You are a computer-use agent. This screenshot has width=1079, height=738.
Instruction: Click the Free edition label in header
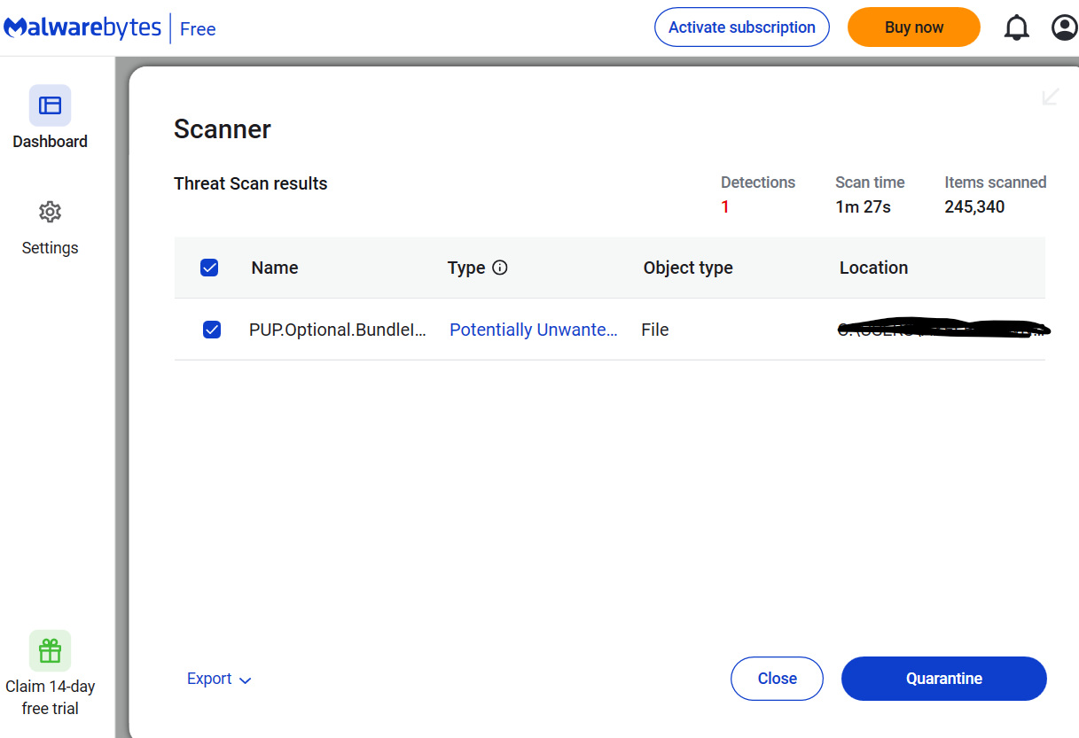[x=198, y=29]
